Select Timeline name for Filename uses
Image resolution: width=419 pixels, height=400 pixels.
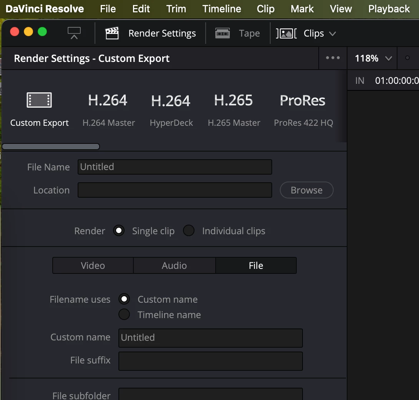[124, 314]
